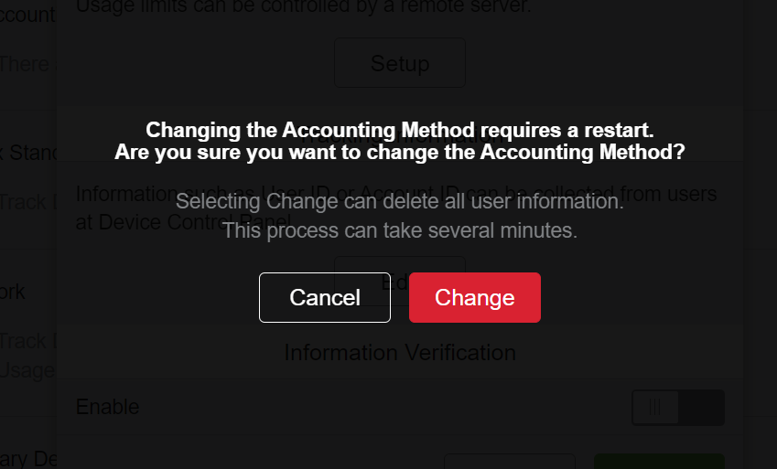Screen dimensions: 777x469
Task: Click the "requires a restart" heading line
Action: coord(400,129)
